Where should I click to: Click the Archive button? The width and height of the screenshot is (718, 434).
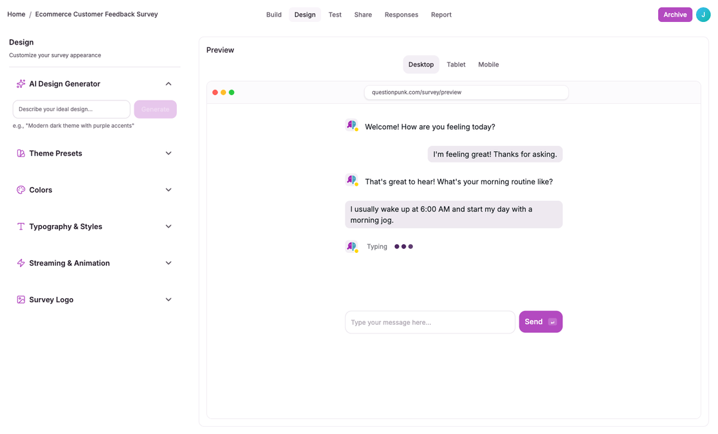pos(675,14)
